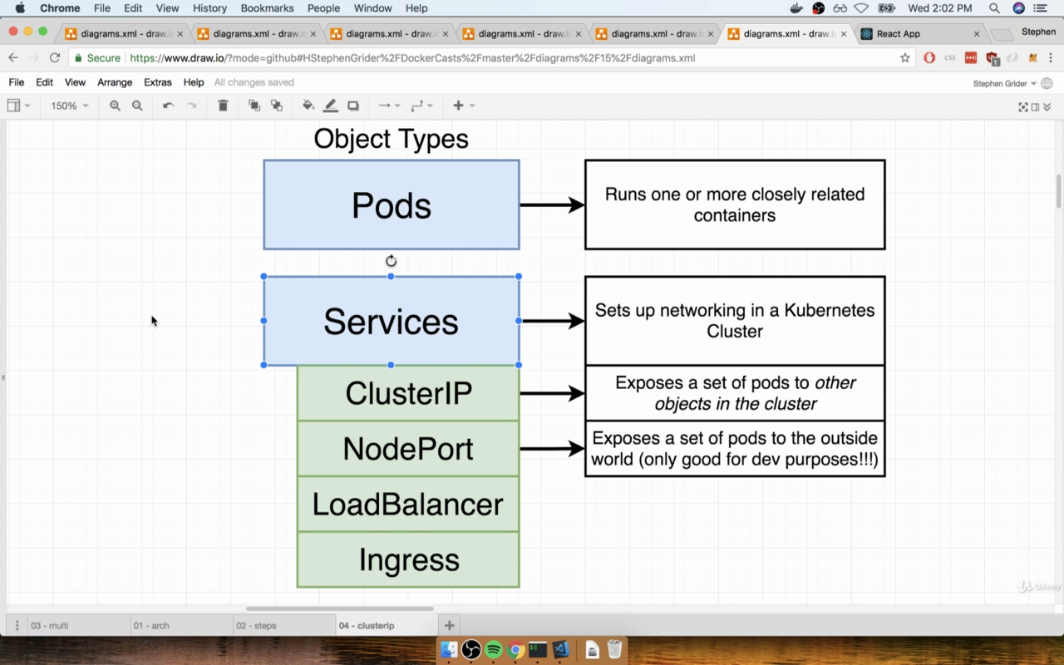Click the zoom in magnifier icon
The image size is (1064, 665).
pos(115,106)
